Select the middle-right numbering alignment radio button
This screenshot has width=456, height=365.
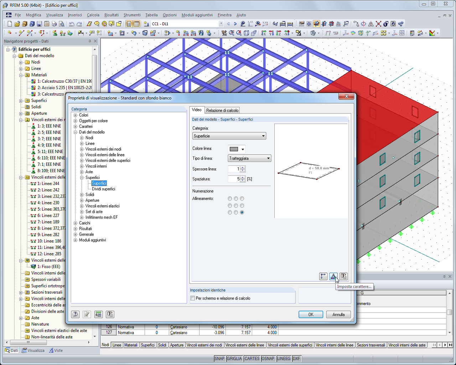[x=242, y=206]
